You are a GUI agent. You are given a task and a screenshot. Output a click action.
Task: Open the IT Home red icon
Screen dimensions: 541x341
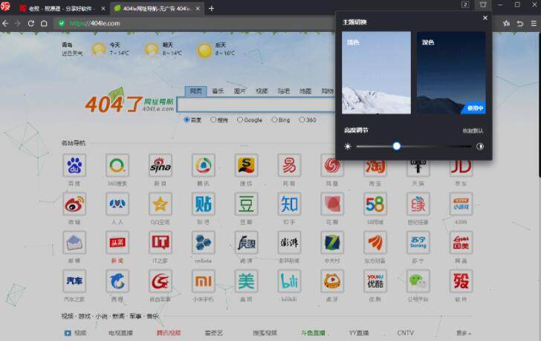pyautogui.click(x=160, y=242)
